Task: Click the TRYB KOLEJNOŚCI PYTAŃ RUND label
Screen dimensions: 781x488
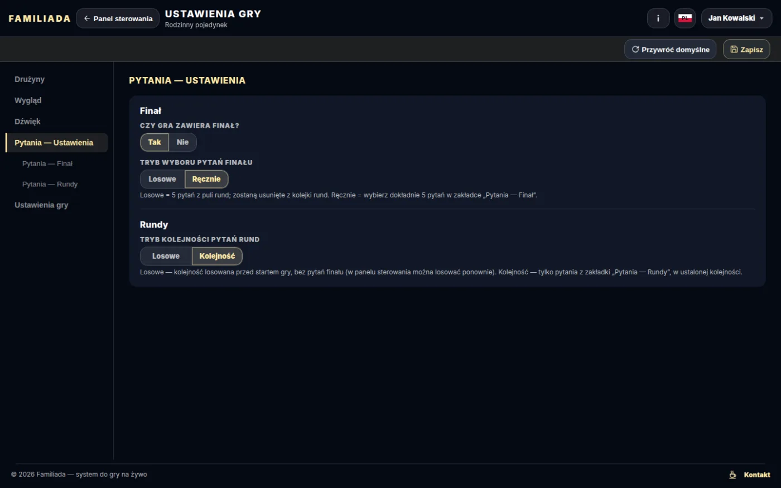Action: point(200,240)
